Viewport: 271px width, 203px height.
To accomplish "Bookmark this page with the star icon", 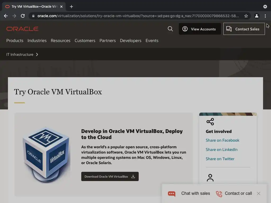I will (x=246, y=16).
